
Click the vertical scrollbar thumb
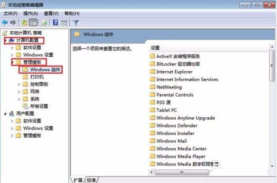pyautogui.click(x=272, y=66)
